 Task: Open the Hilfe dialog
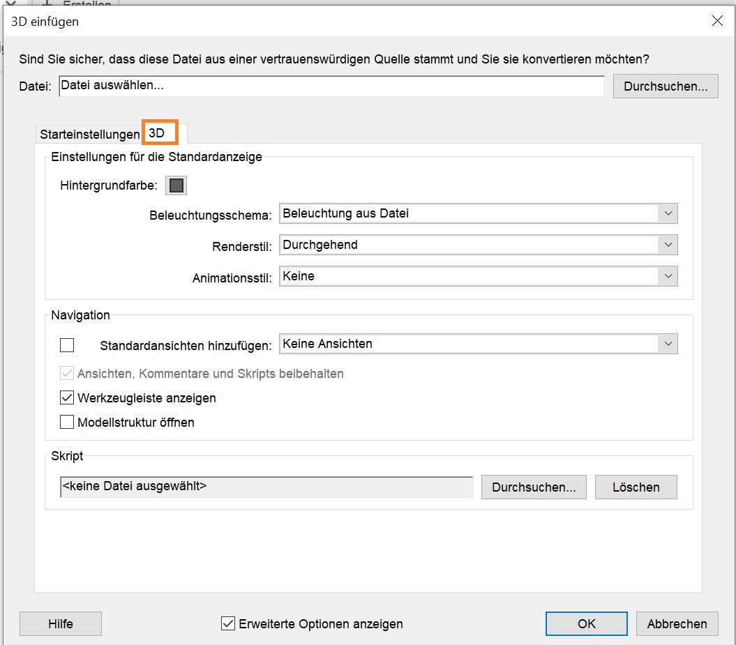[60, 623]
